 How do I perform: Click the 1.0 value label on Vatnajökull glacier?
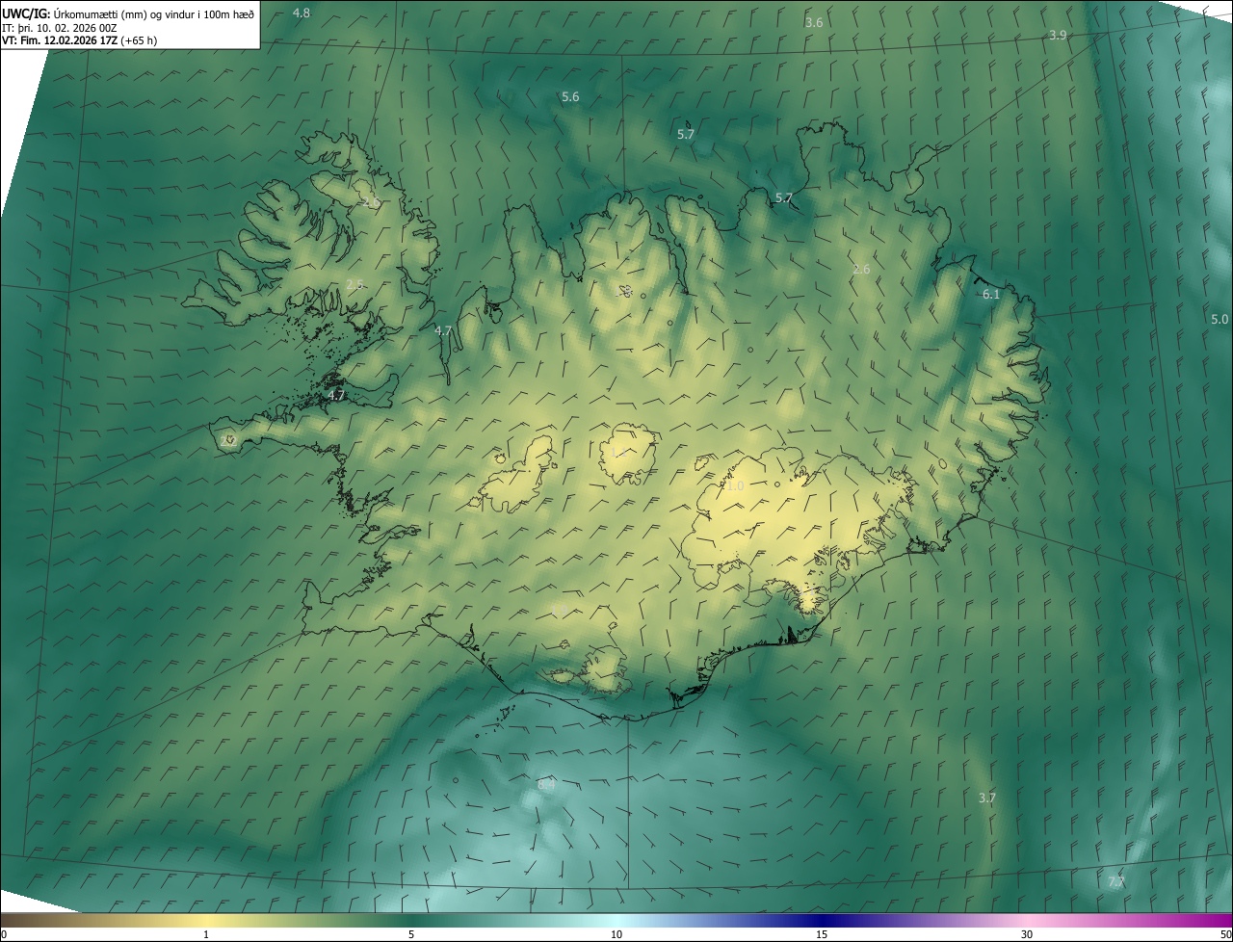point(735,486)
